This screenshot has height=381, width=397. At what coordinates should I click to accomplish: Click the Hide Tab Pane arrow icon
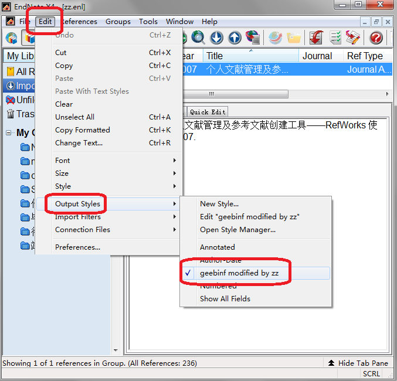[x=331, y=363]
